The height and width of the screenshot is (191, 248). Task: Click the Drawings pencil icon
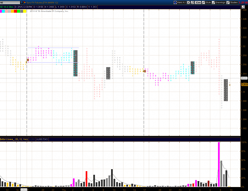213,2
